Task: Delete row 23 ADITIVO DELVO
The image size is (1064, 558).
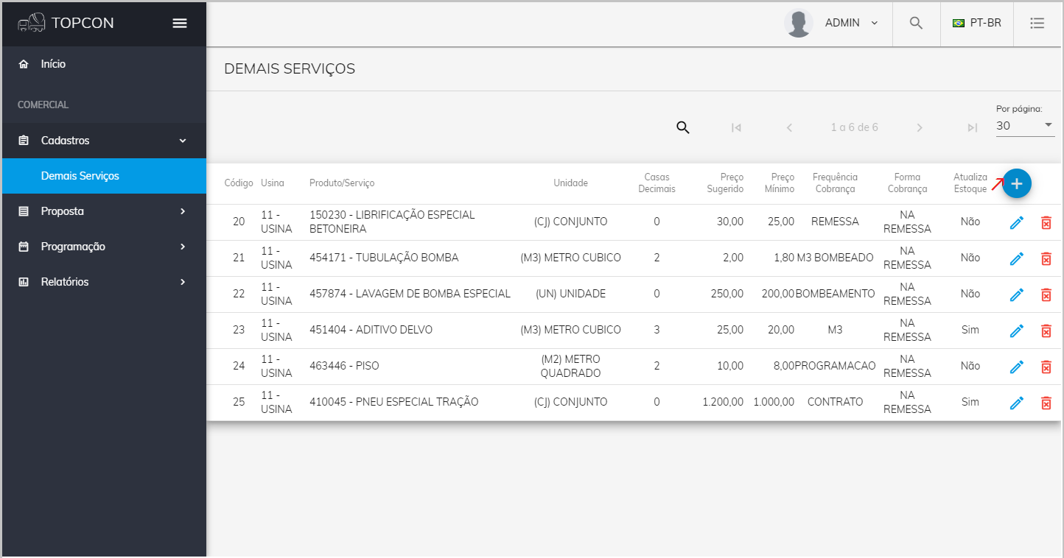Action: (1046, 331)
